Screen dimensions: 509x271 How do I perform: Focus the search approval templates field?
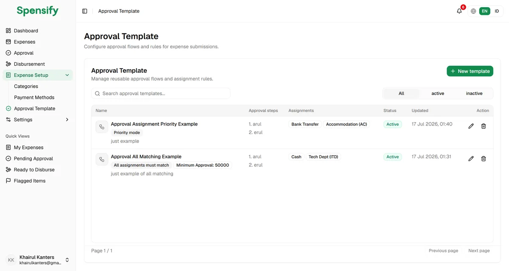(x=161, y=93)
